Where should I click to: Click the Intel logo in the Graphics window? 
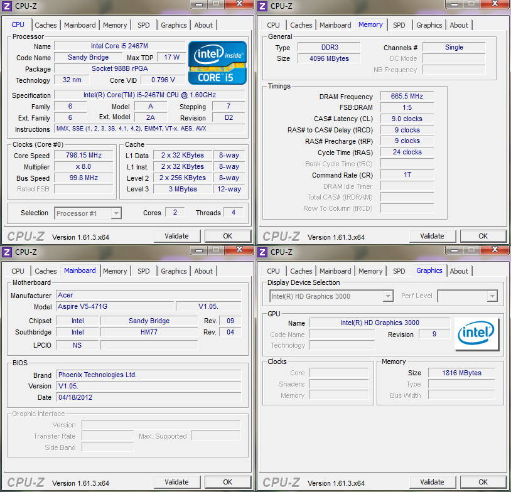tap(476, 333)
